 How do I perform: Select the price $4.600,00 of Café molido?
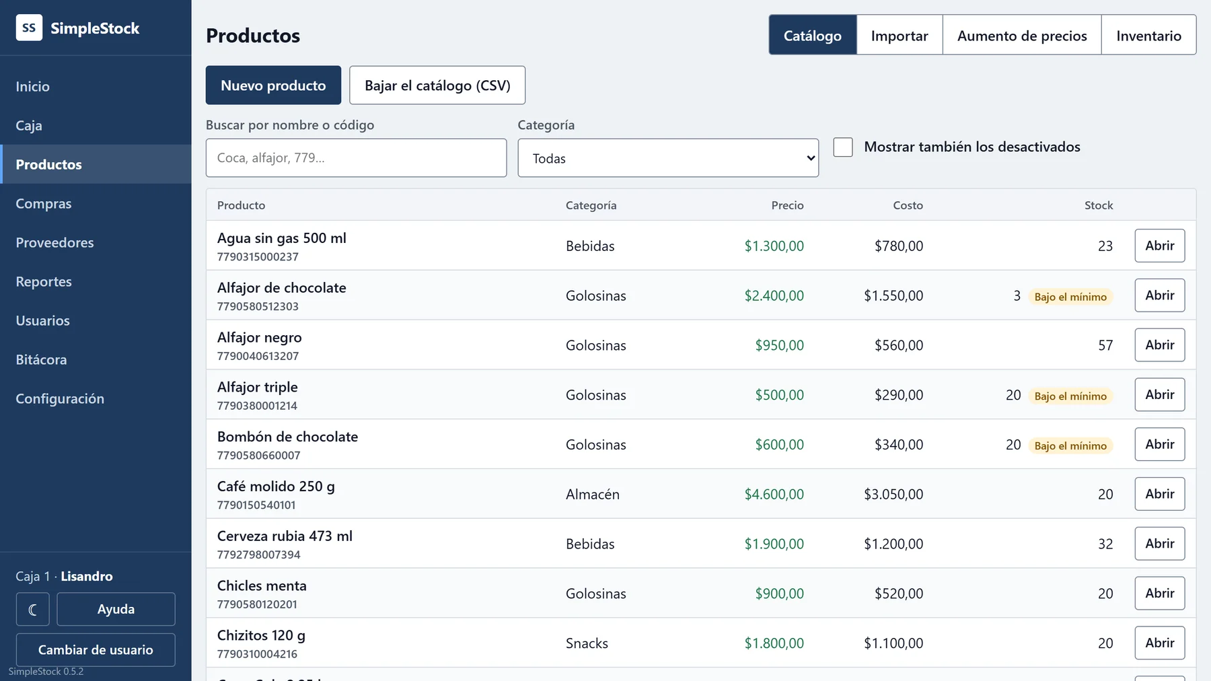tap(774, 494)
